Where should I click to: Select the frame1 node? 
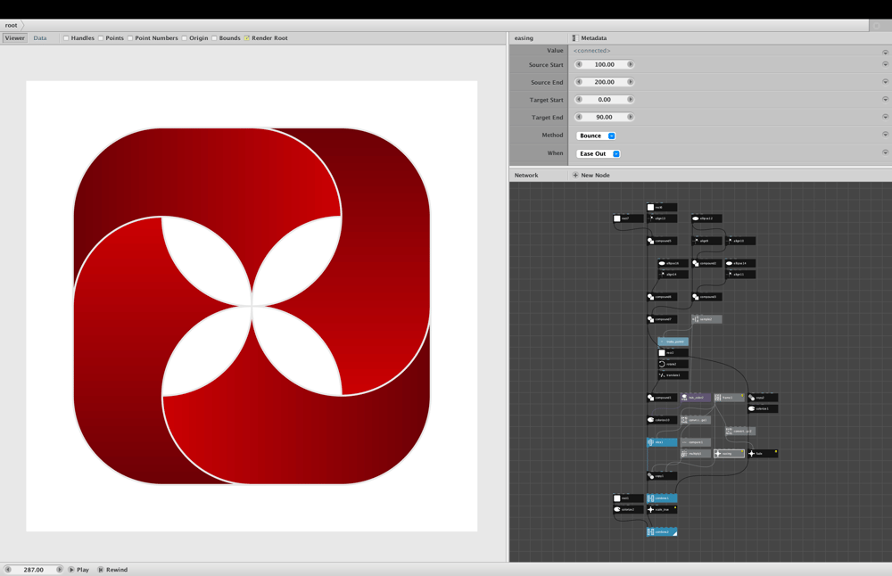(x=729, y=398)
